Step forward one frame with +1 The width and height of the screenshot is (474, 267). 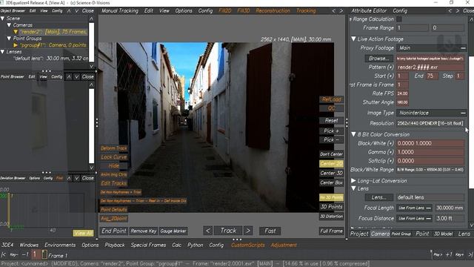(x=449, y=254)
